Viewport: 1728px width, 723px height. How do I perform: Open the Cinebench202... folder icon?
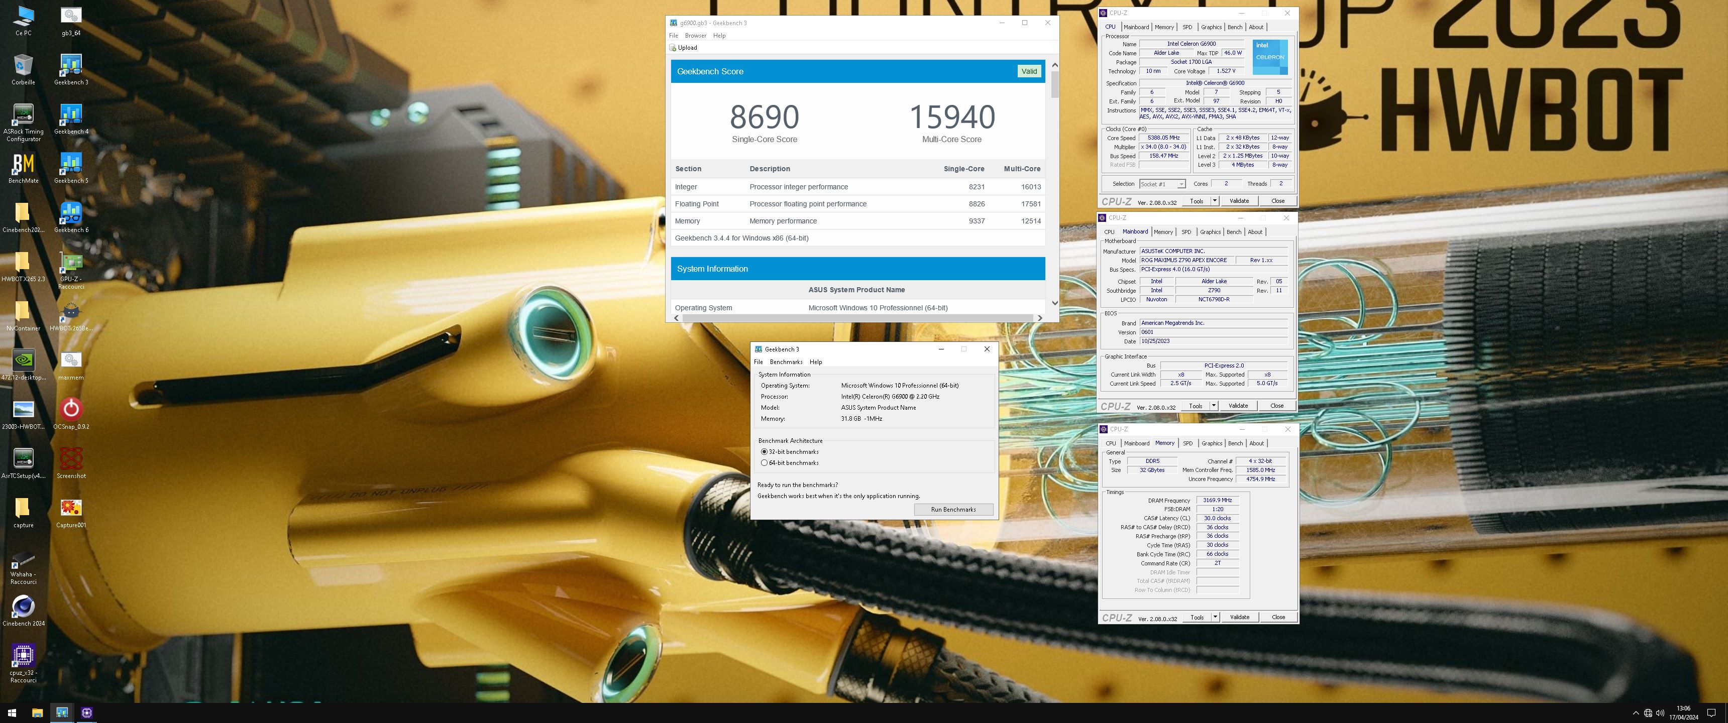click(24, 218)
